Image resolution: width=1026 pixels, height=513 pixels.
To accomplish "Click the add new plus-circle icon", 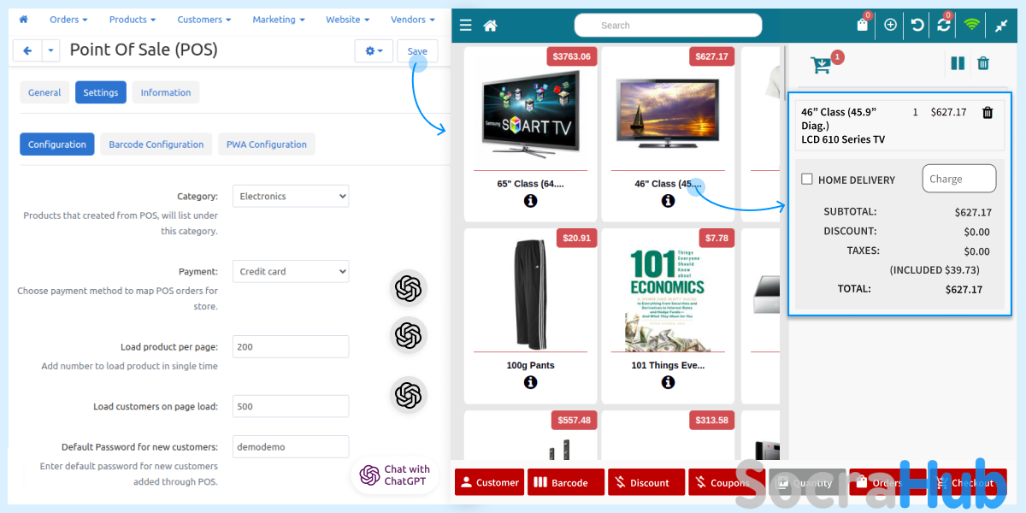I will tap(890, 25).
